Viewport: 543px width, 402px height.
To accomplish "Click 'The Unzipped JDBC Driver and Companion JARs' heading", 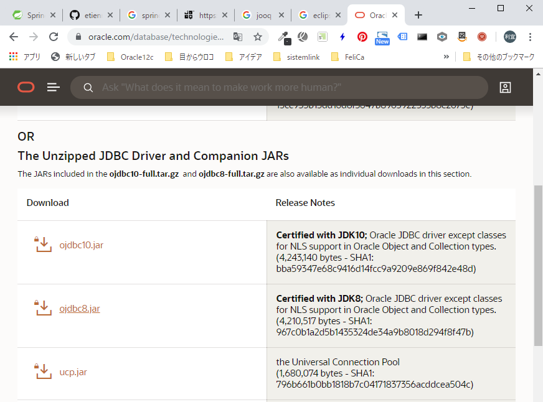I will [x=153, y=156].
